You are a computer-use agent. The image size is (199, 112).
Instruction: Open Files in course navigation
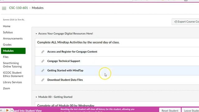tap(6, 57)
